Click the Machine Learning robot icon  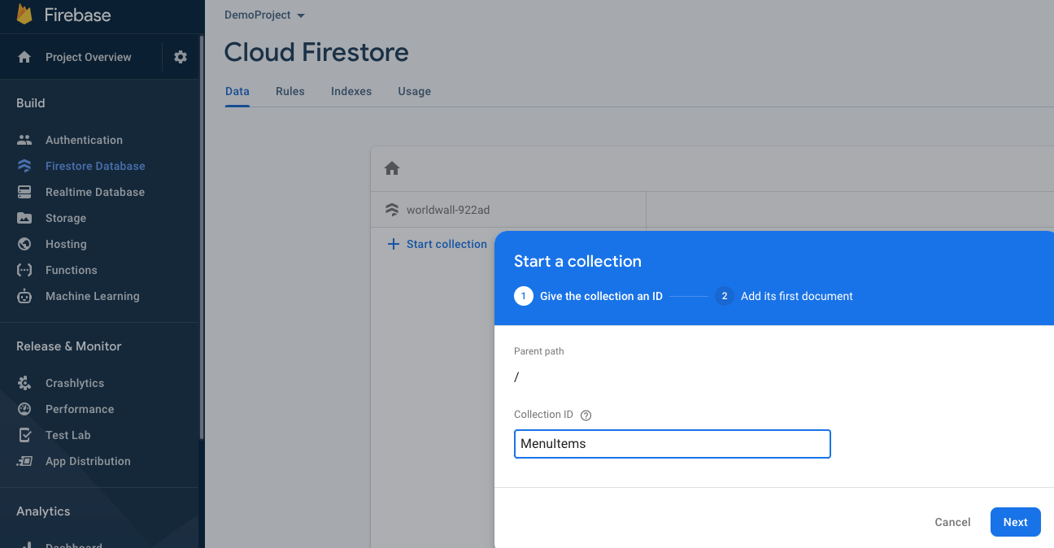(24, 296)
